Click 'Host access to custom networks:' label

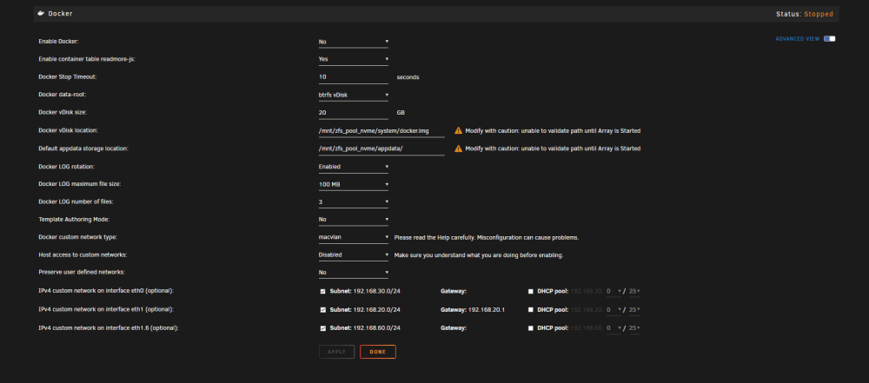coord(83,255)
